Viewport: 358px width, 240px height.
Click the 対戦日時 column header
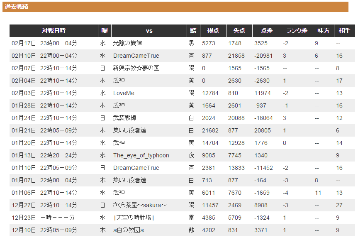coord(54,31)
